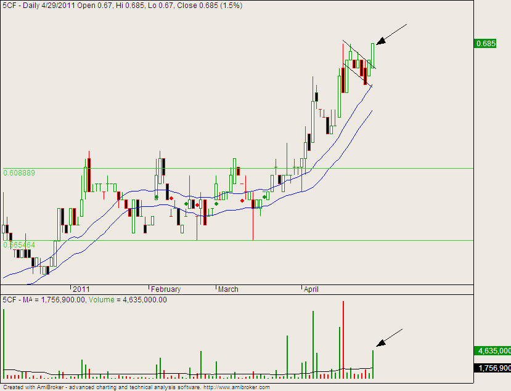511x391 pixels.
Task: Click the green 4,635,000 volume label
Action: 492,351
